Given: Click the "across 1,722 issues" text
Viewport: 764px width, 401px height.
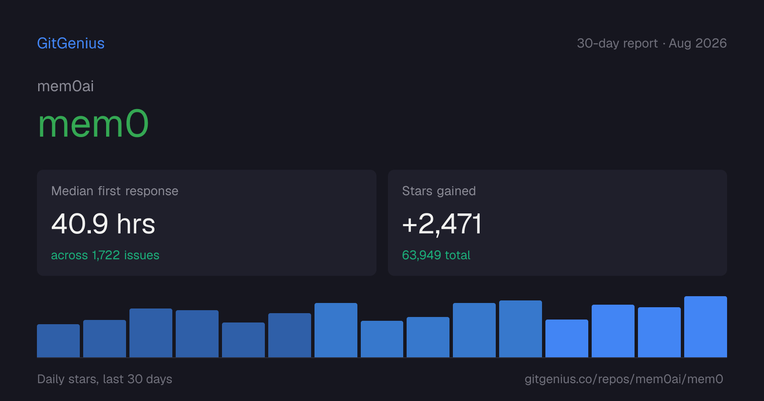Looking at the screenshot, I should pyautogui.click(x=105, y=255).
